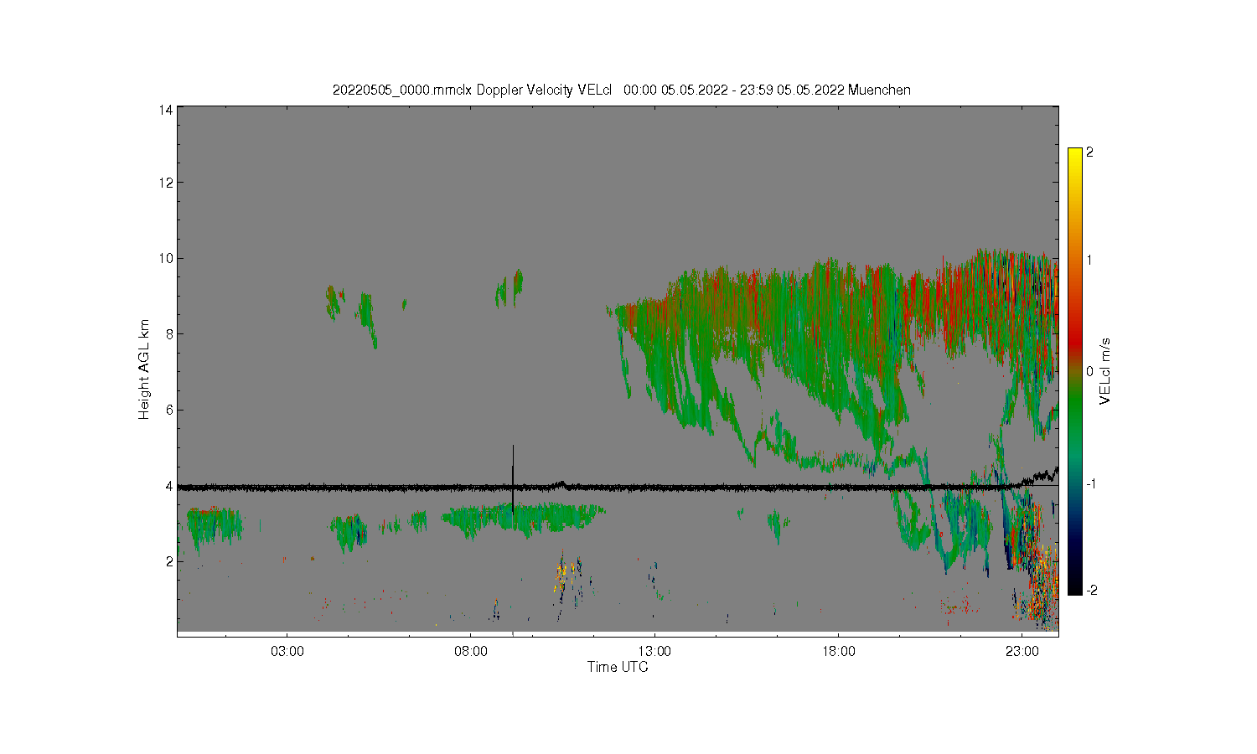The height and width of the screenshot is (754, 1257).
Task: Click the black bottom of the colorbar
Action: tap(1074, 586)
